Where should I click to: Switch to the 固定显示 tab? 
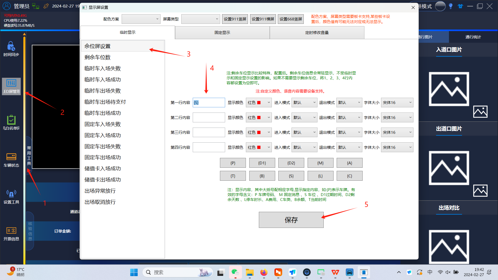pos(222,33)
